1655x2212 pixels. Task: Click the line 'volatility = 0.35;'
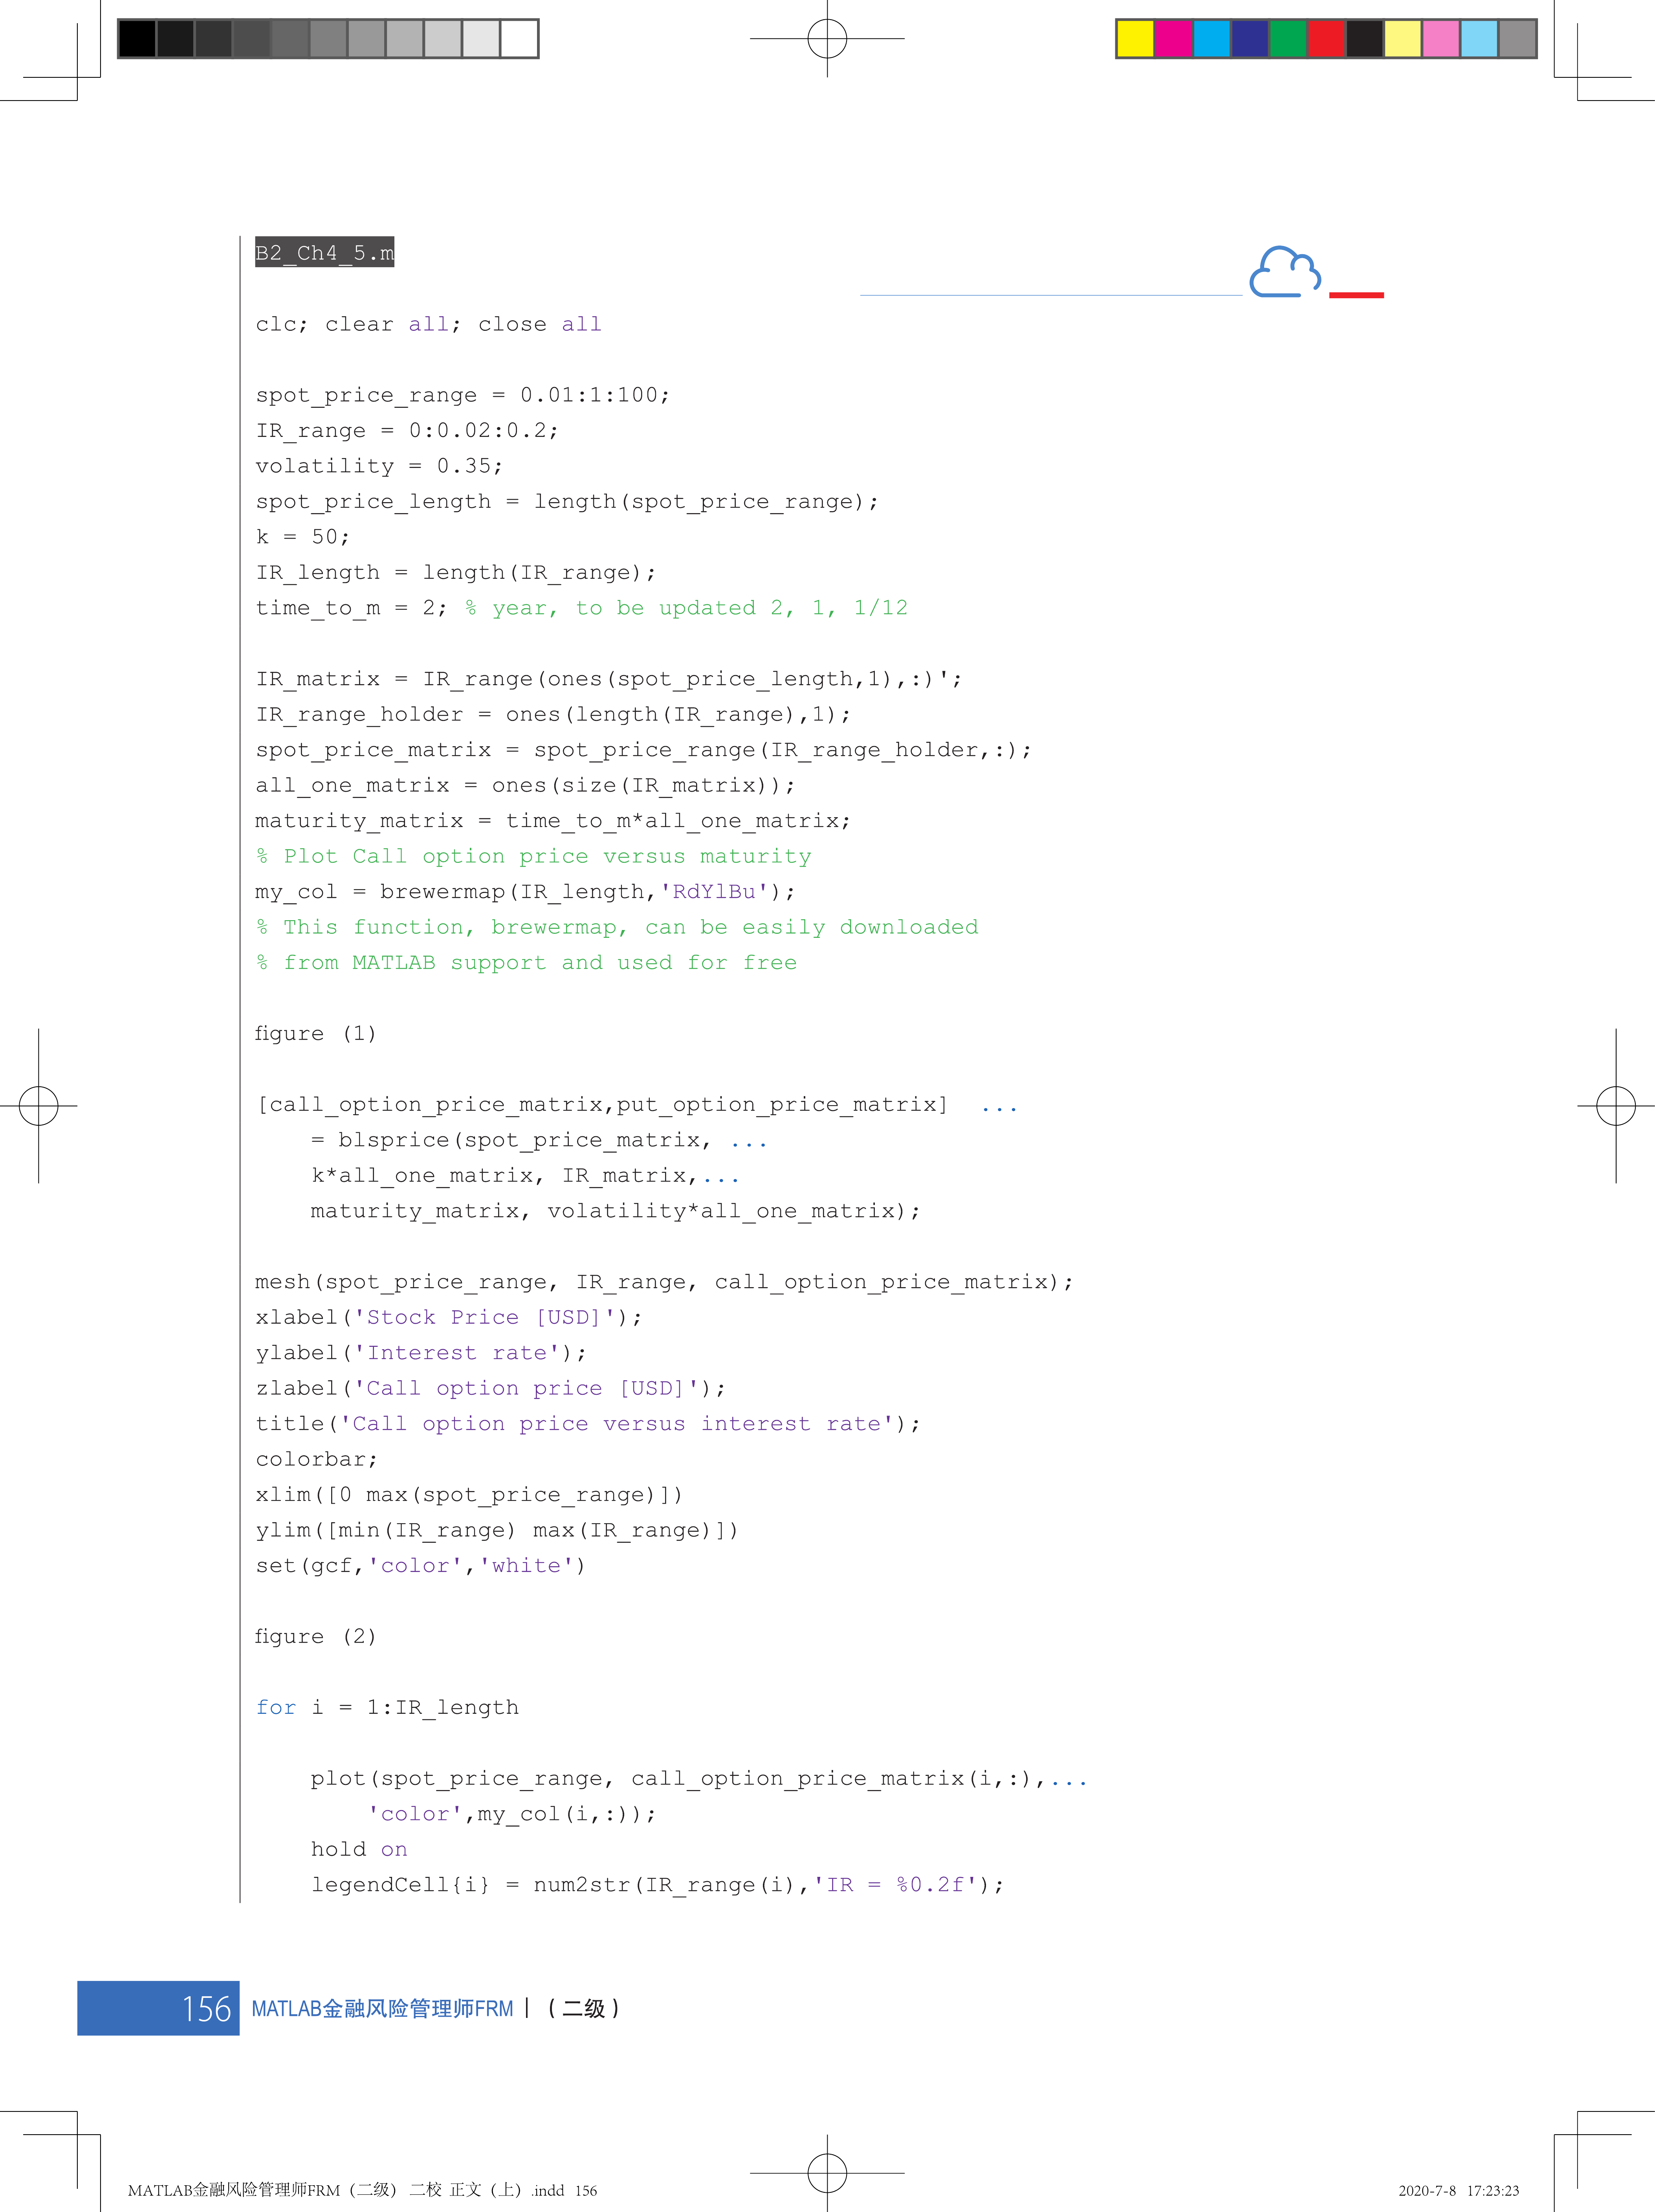[x=379, y=466]
